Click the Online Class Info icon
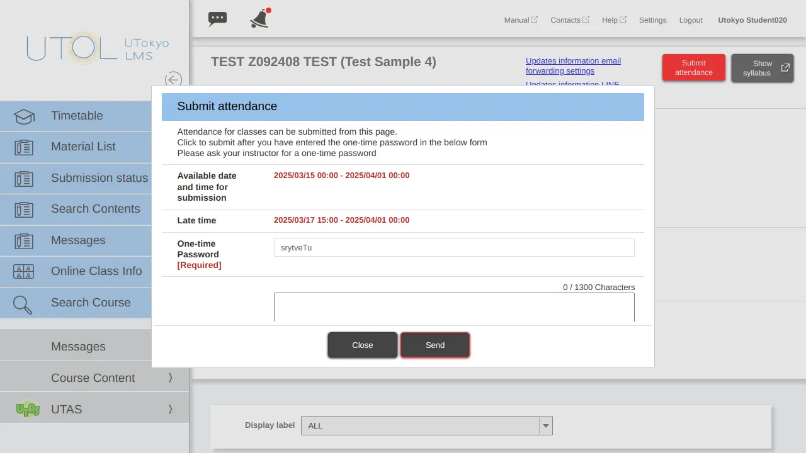 click(x=24, y=272)
